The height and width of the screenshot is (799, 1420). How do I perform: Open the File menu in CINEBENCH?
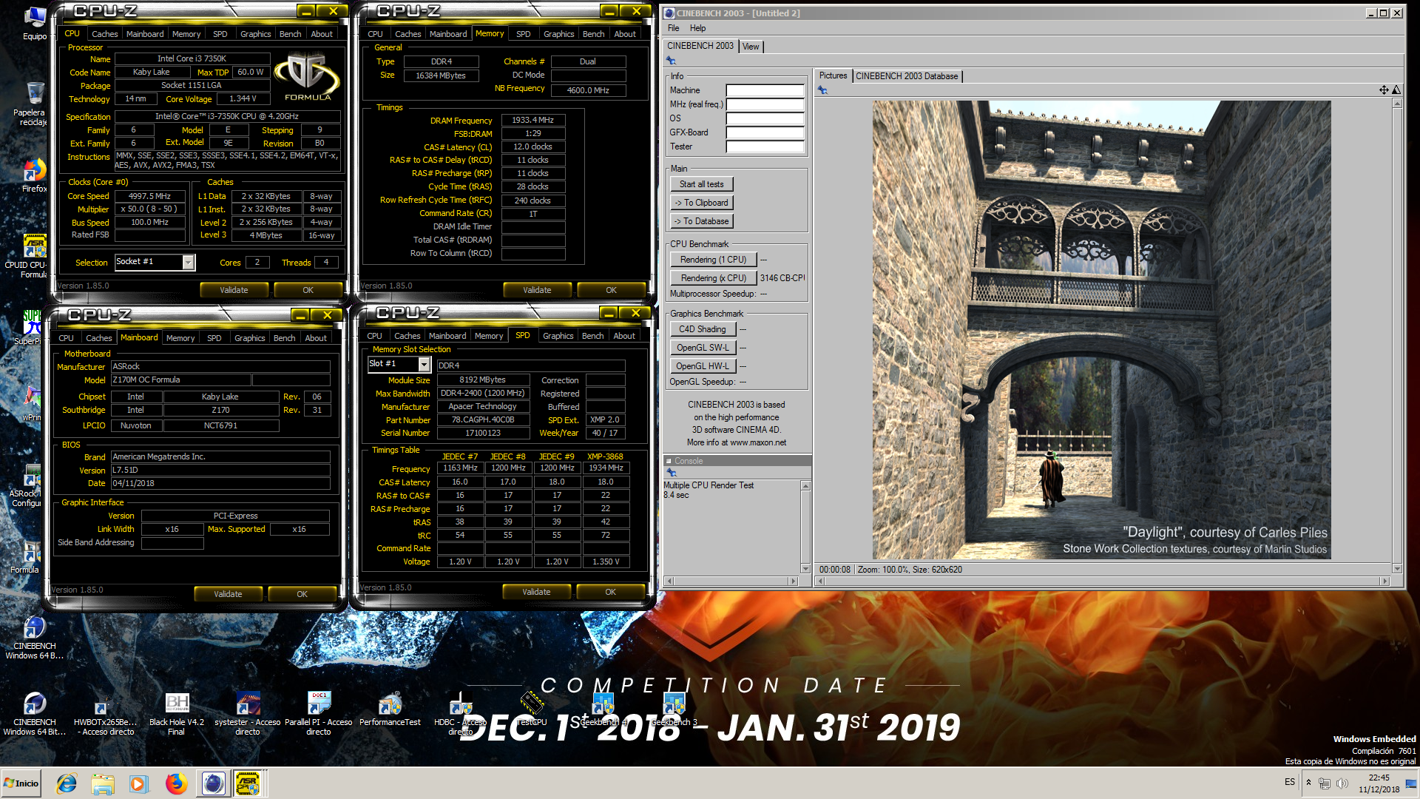click(x=674, y=28)
